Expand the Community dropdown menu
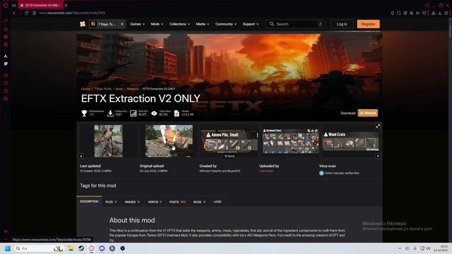This screenshot has height=254, width=452. 226,24
